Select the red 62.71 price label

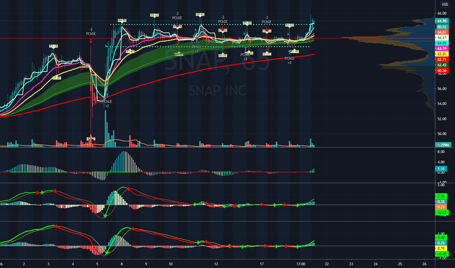(x=442, y=59)
